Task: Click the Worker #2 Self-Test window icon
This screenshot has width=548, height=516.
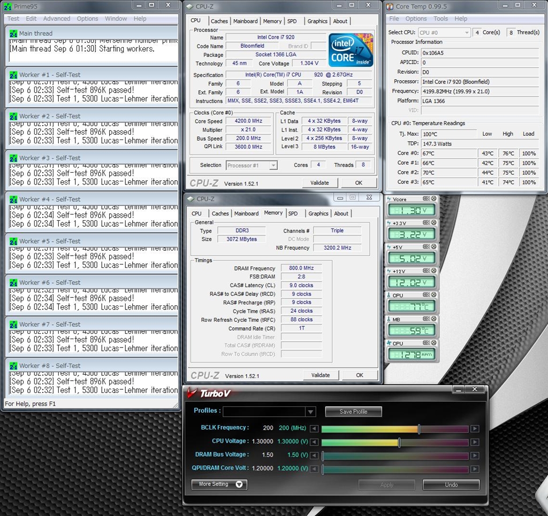Action: [13, 116]
